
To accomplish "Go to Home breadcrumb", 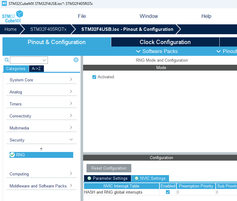I will tap(11, 29).
